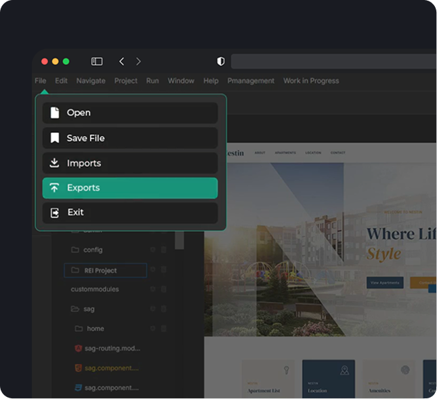This screenshot has width=437, height=399.
Task: Click ABOUT in the preview site nav
Action: click(x=259, y=153)
